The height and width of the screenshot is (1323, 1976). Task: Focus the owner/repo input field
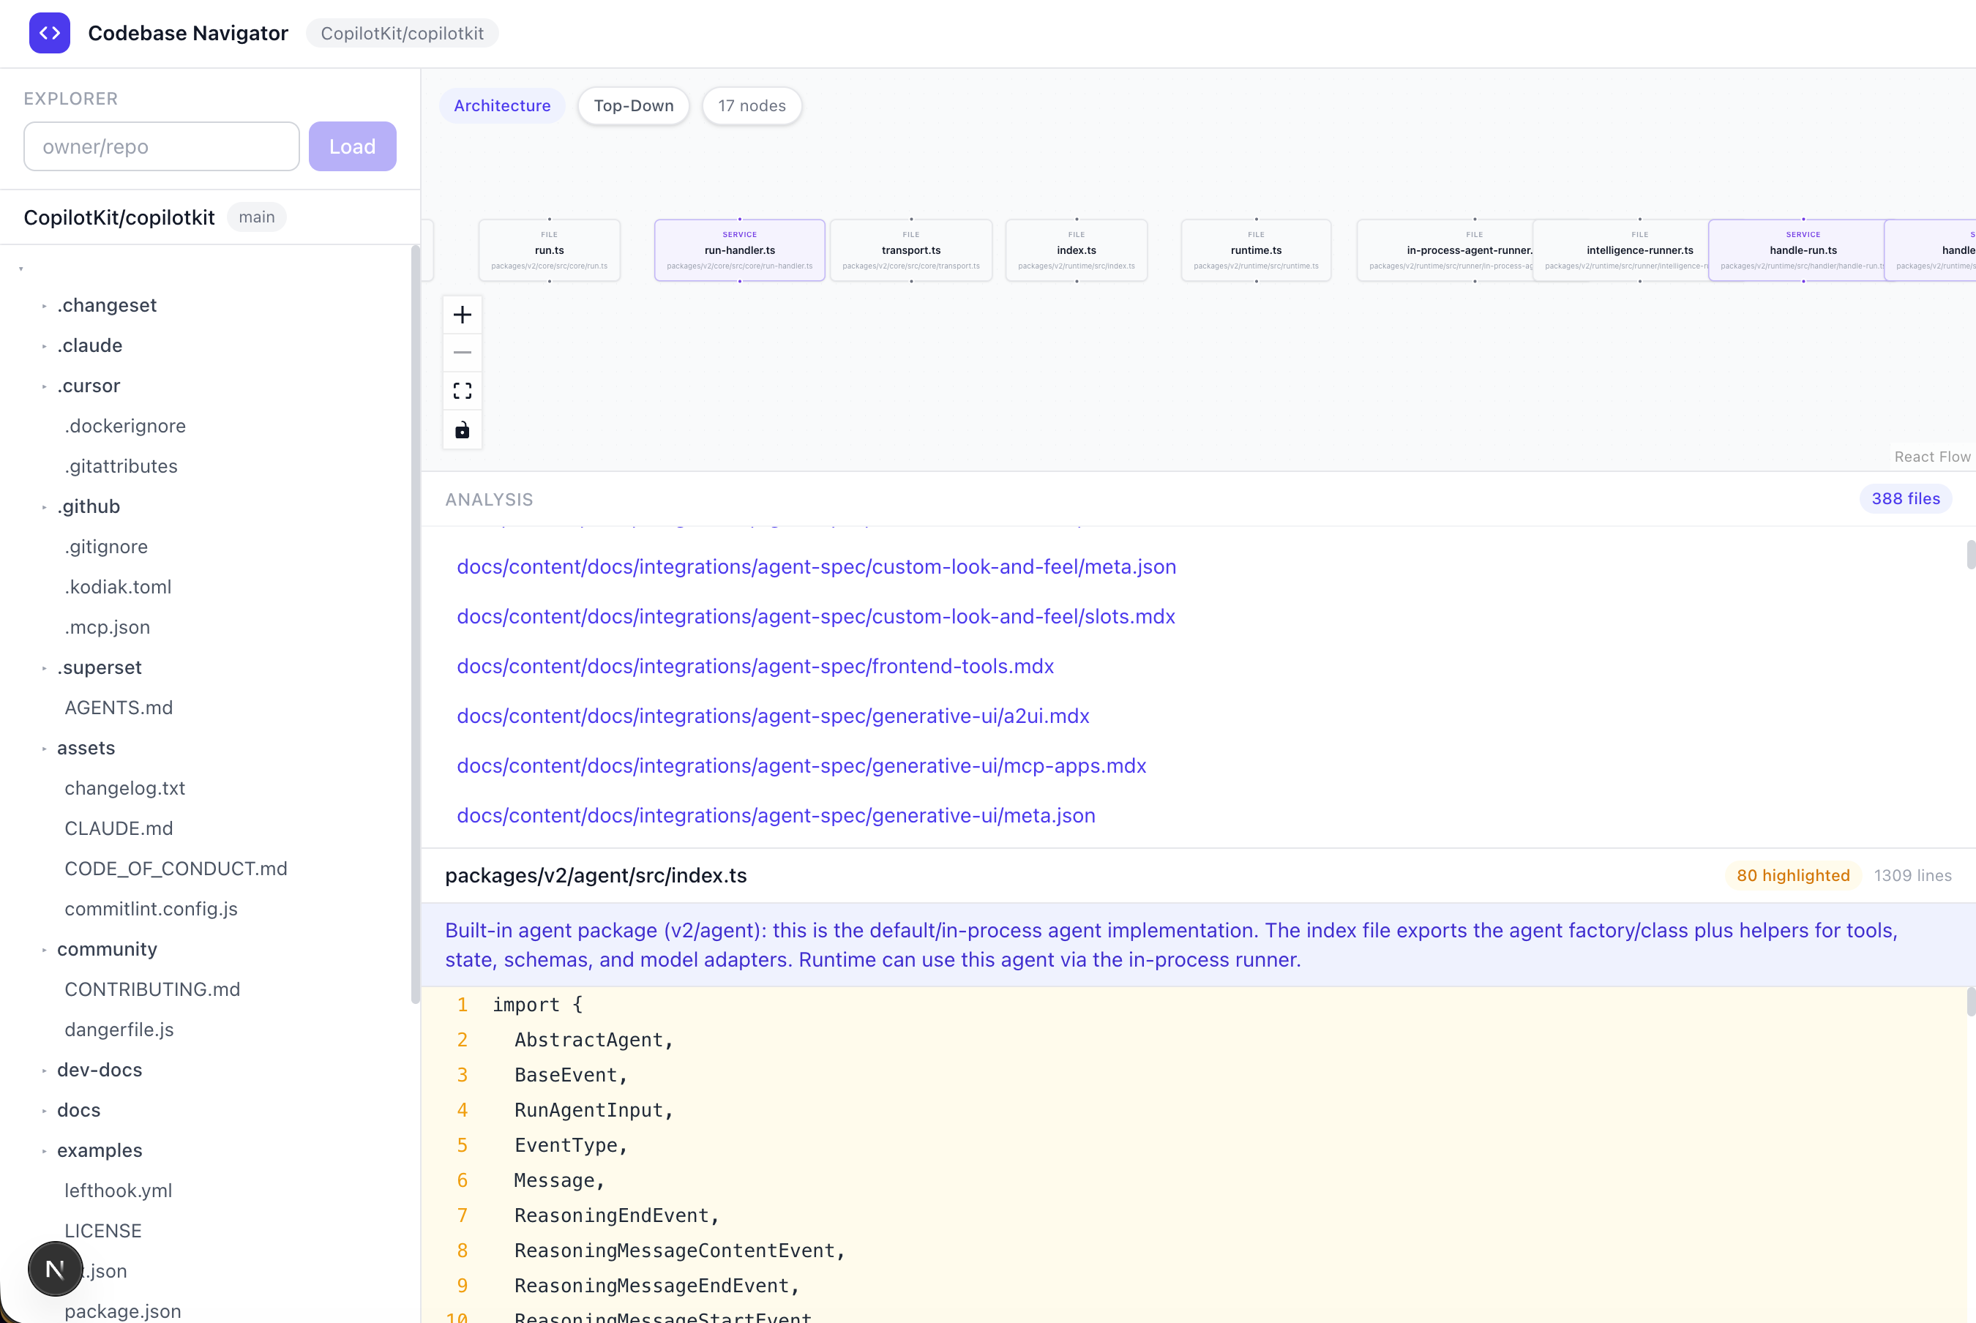click(161, 147)
